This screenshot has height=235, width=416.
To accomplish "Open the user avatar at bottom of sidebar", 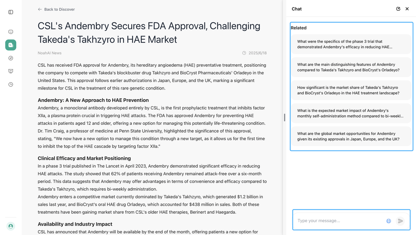I will coord(10,226).
